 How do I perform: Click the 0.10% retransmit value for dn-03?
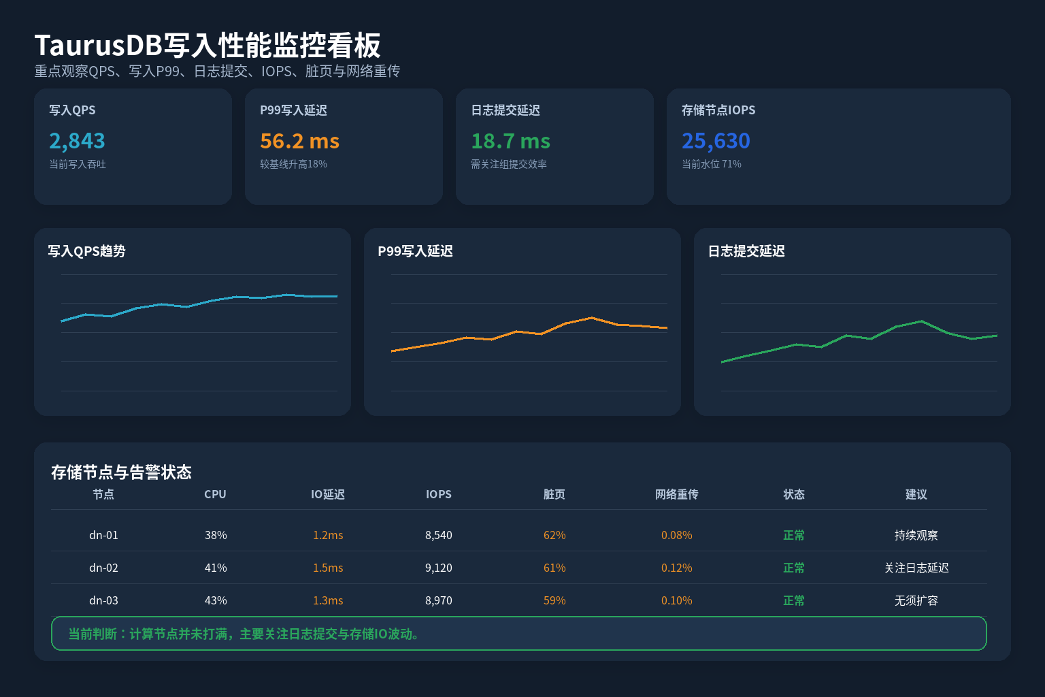(x=677, y=600)
